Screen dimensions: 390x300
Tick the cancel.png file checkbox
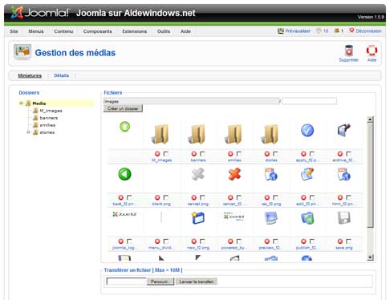202,197
